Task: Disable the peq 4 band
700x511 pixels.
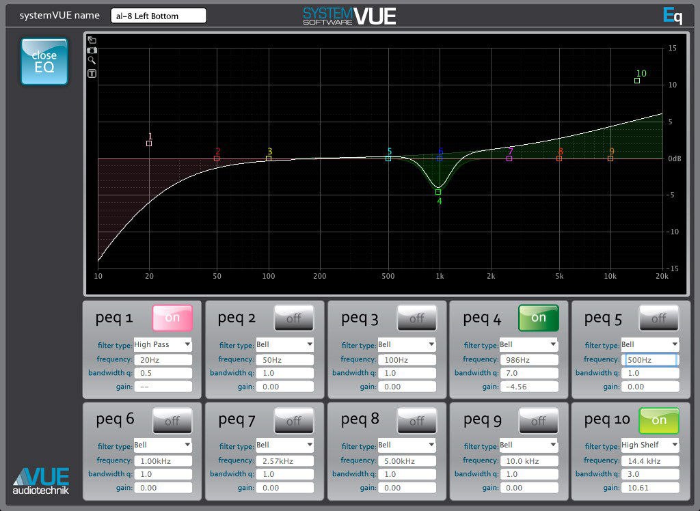Action: click(538, 317)
